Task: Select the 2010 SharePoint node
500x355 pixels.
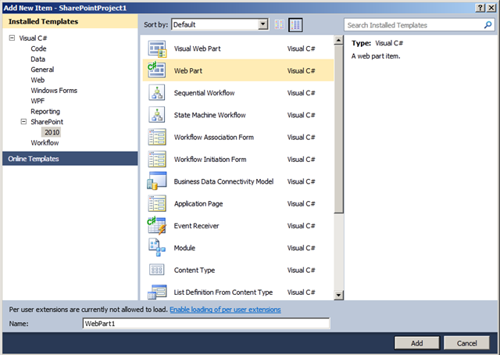Action: click(52, 132)
